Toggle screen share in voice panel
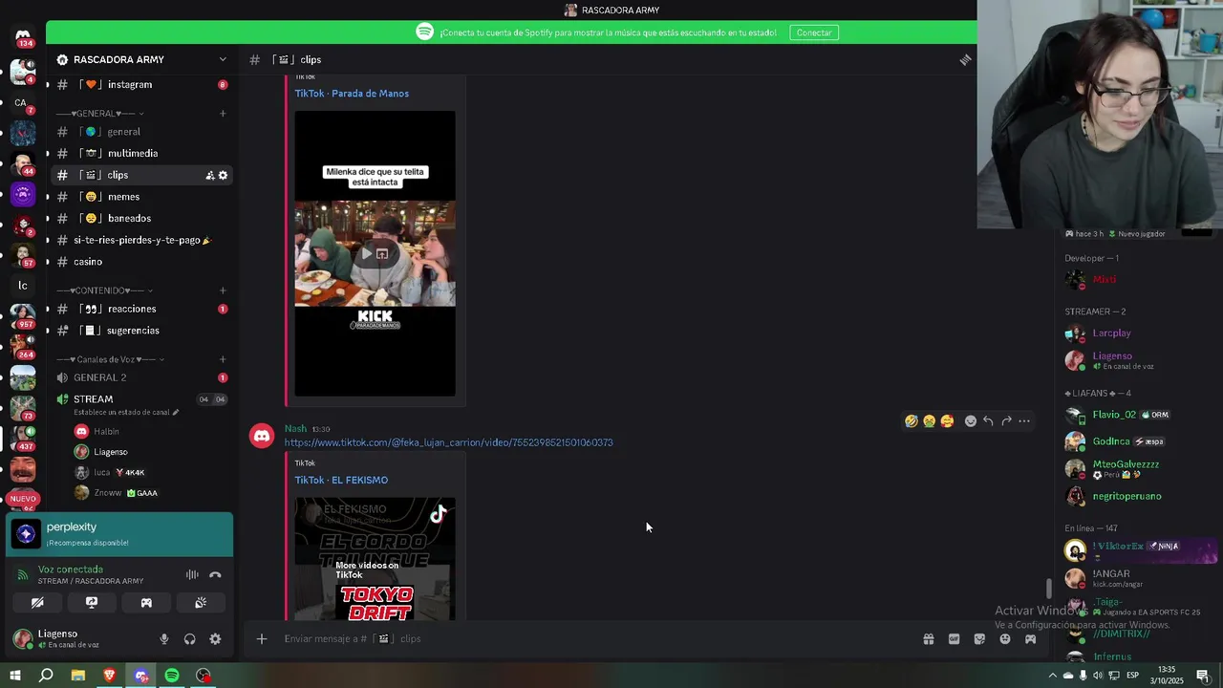The width and height of the screenshot is (1223, 688). 92,603
